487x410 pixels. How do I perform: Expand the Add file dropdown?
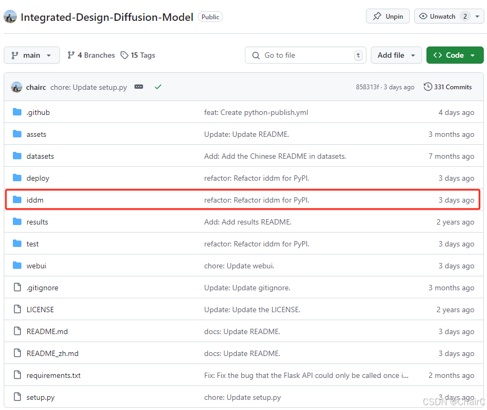[x=396, y=55]
